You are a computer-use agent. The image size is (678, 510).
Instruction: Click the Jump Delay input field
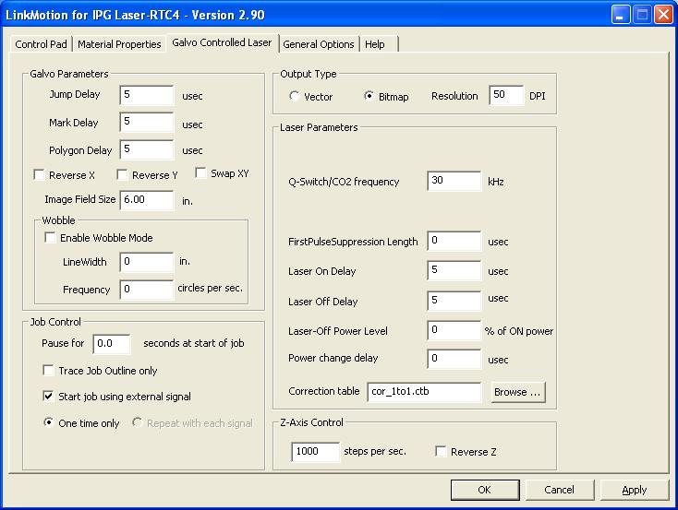[147, 95]
